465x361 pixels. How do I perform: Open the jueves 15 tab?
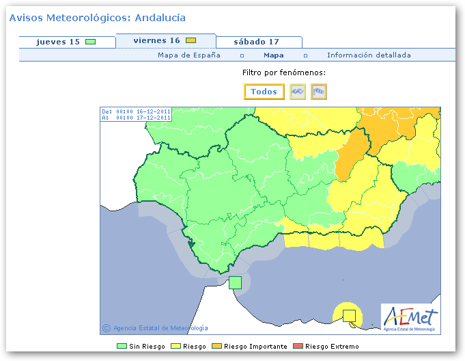pos(58,42)
